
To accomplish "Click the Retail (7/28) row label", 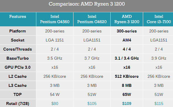I will tap(18, 103).
